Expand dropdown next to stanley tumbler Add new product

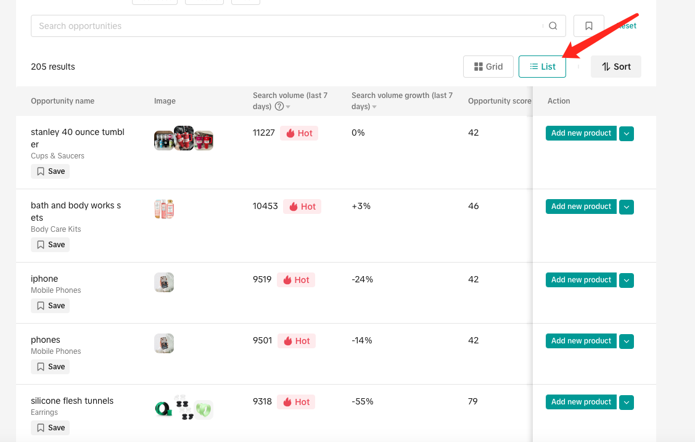coord(627,134)
